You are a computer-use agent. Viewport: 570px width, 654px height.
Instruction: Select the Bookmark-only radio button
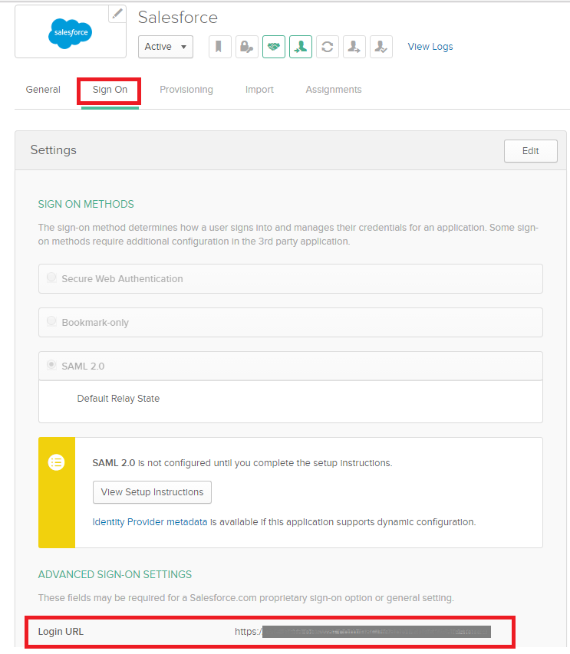point(51,322)
